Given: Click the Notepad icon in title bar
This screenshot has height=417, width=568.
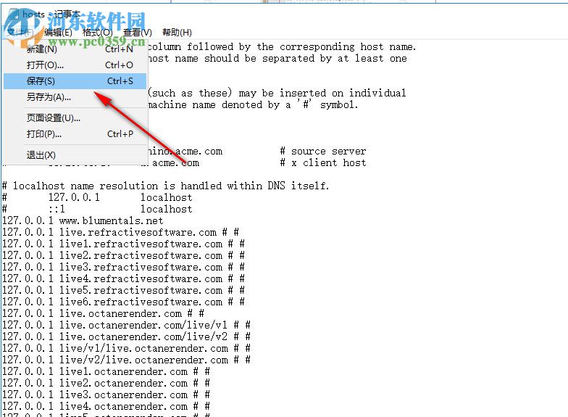Looking at the screenshot, I should pyautogui.click(x=13, y=15).
